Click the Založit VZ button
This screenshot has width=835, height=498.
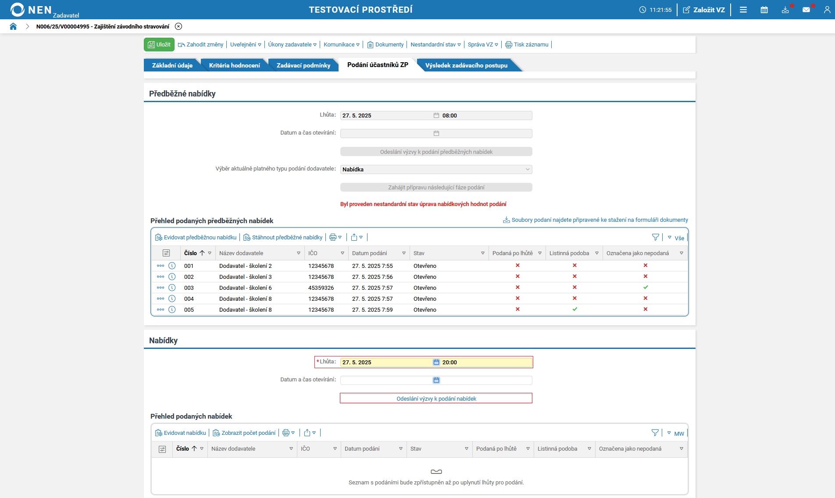(704, 10)
